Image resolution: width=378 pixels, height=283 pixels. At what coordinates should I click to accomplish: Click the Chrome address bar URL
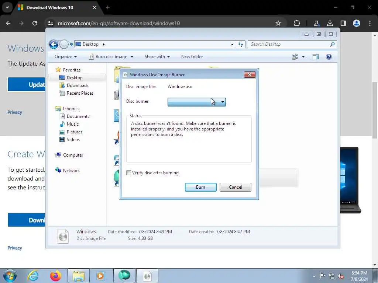119,23
